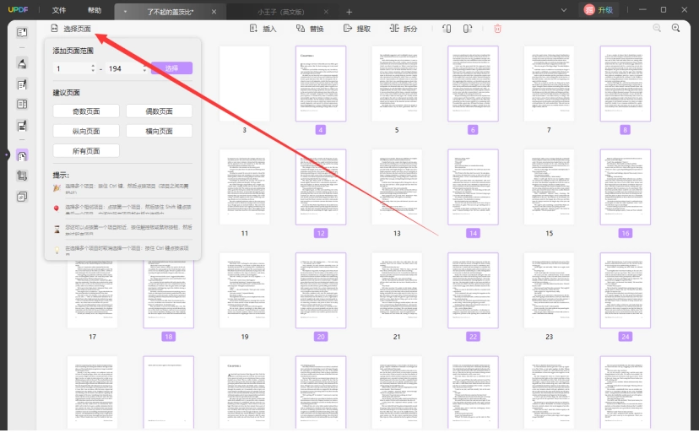Zoom out thumbnails with minus magnifier

tap(657, 28)
